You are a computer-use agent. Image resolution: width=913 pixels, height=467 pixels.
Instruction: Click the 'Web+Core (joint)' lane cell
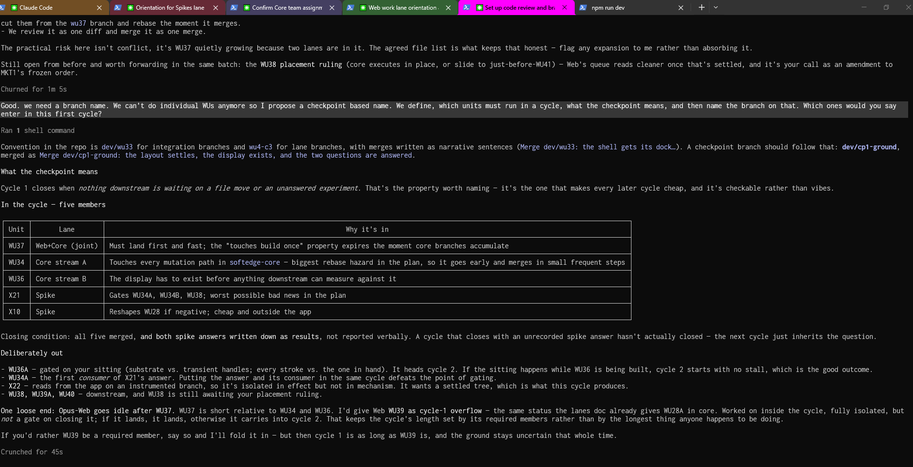66,246
